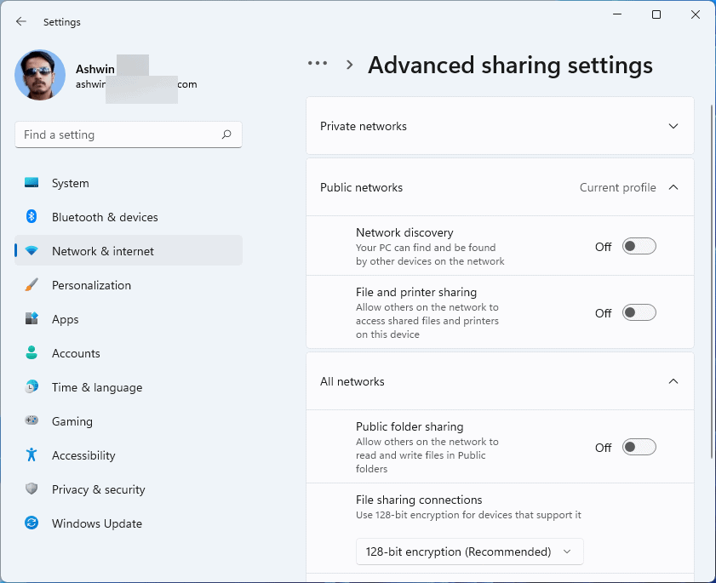The image size is (716, 583).
Task: Click the account name Ashwin
Action: (95, 69)
